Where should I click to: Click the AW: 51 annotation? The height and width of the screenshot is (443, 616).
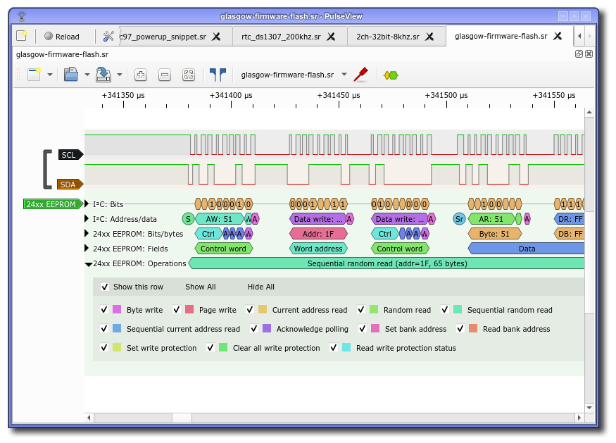(x=219, y=219)
